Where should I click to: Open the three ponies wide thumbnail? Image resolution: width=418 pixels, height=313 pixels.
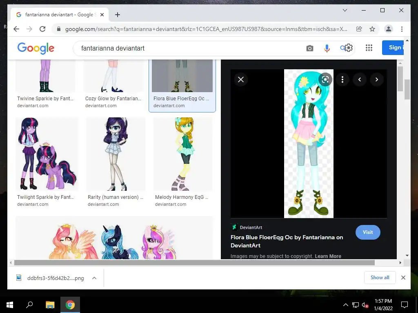point(115,238)
